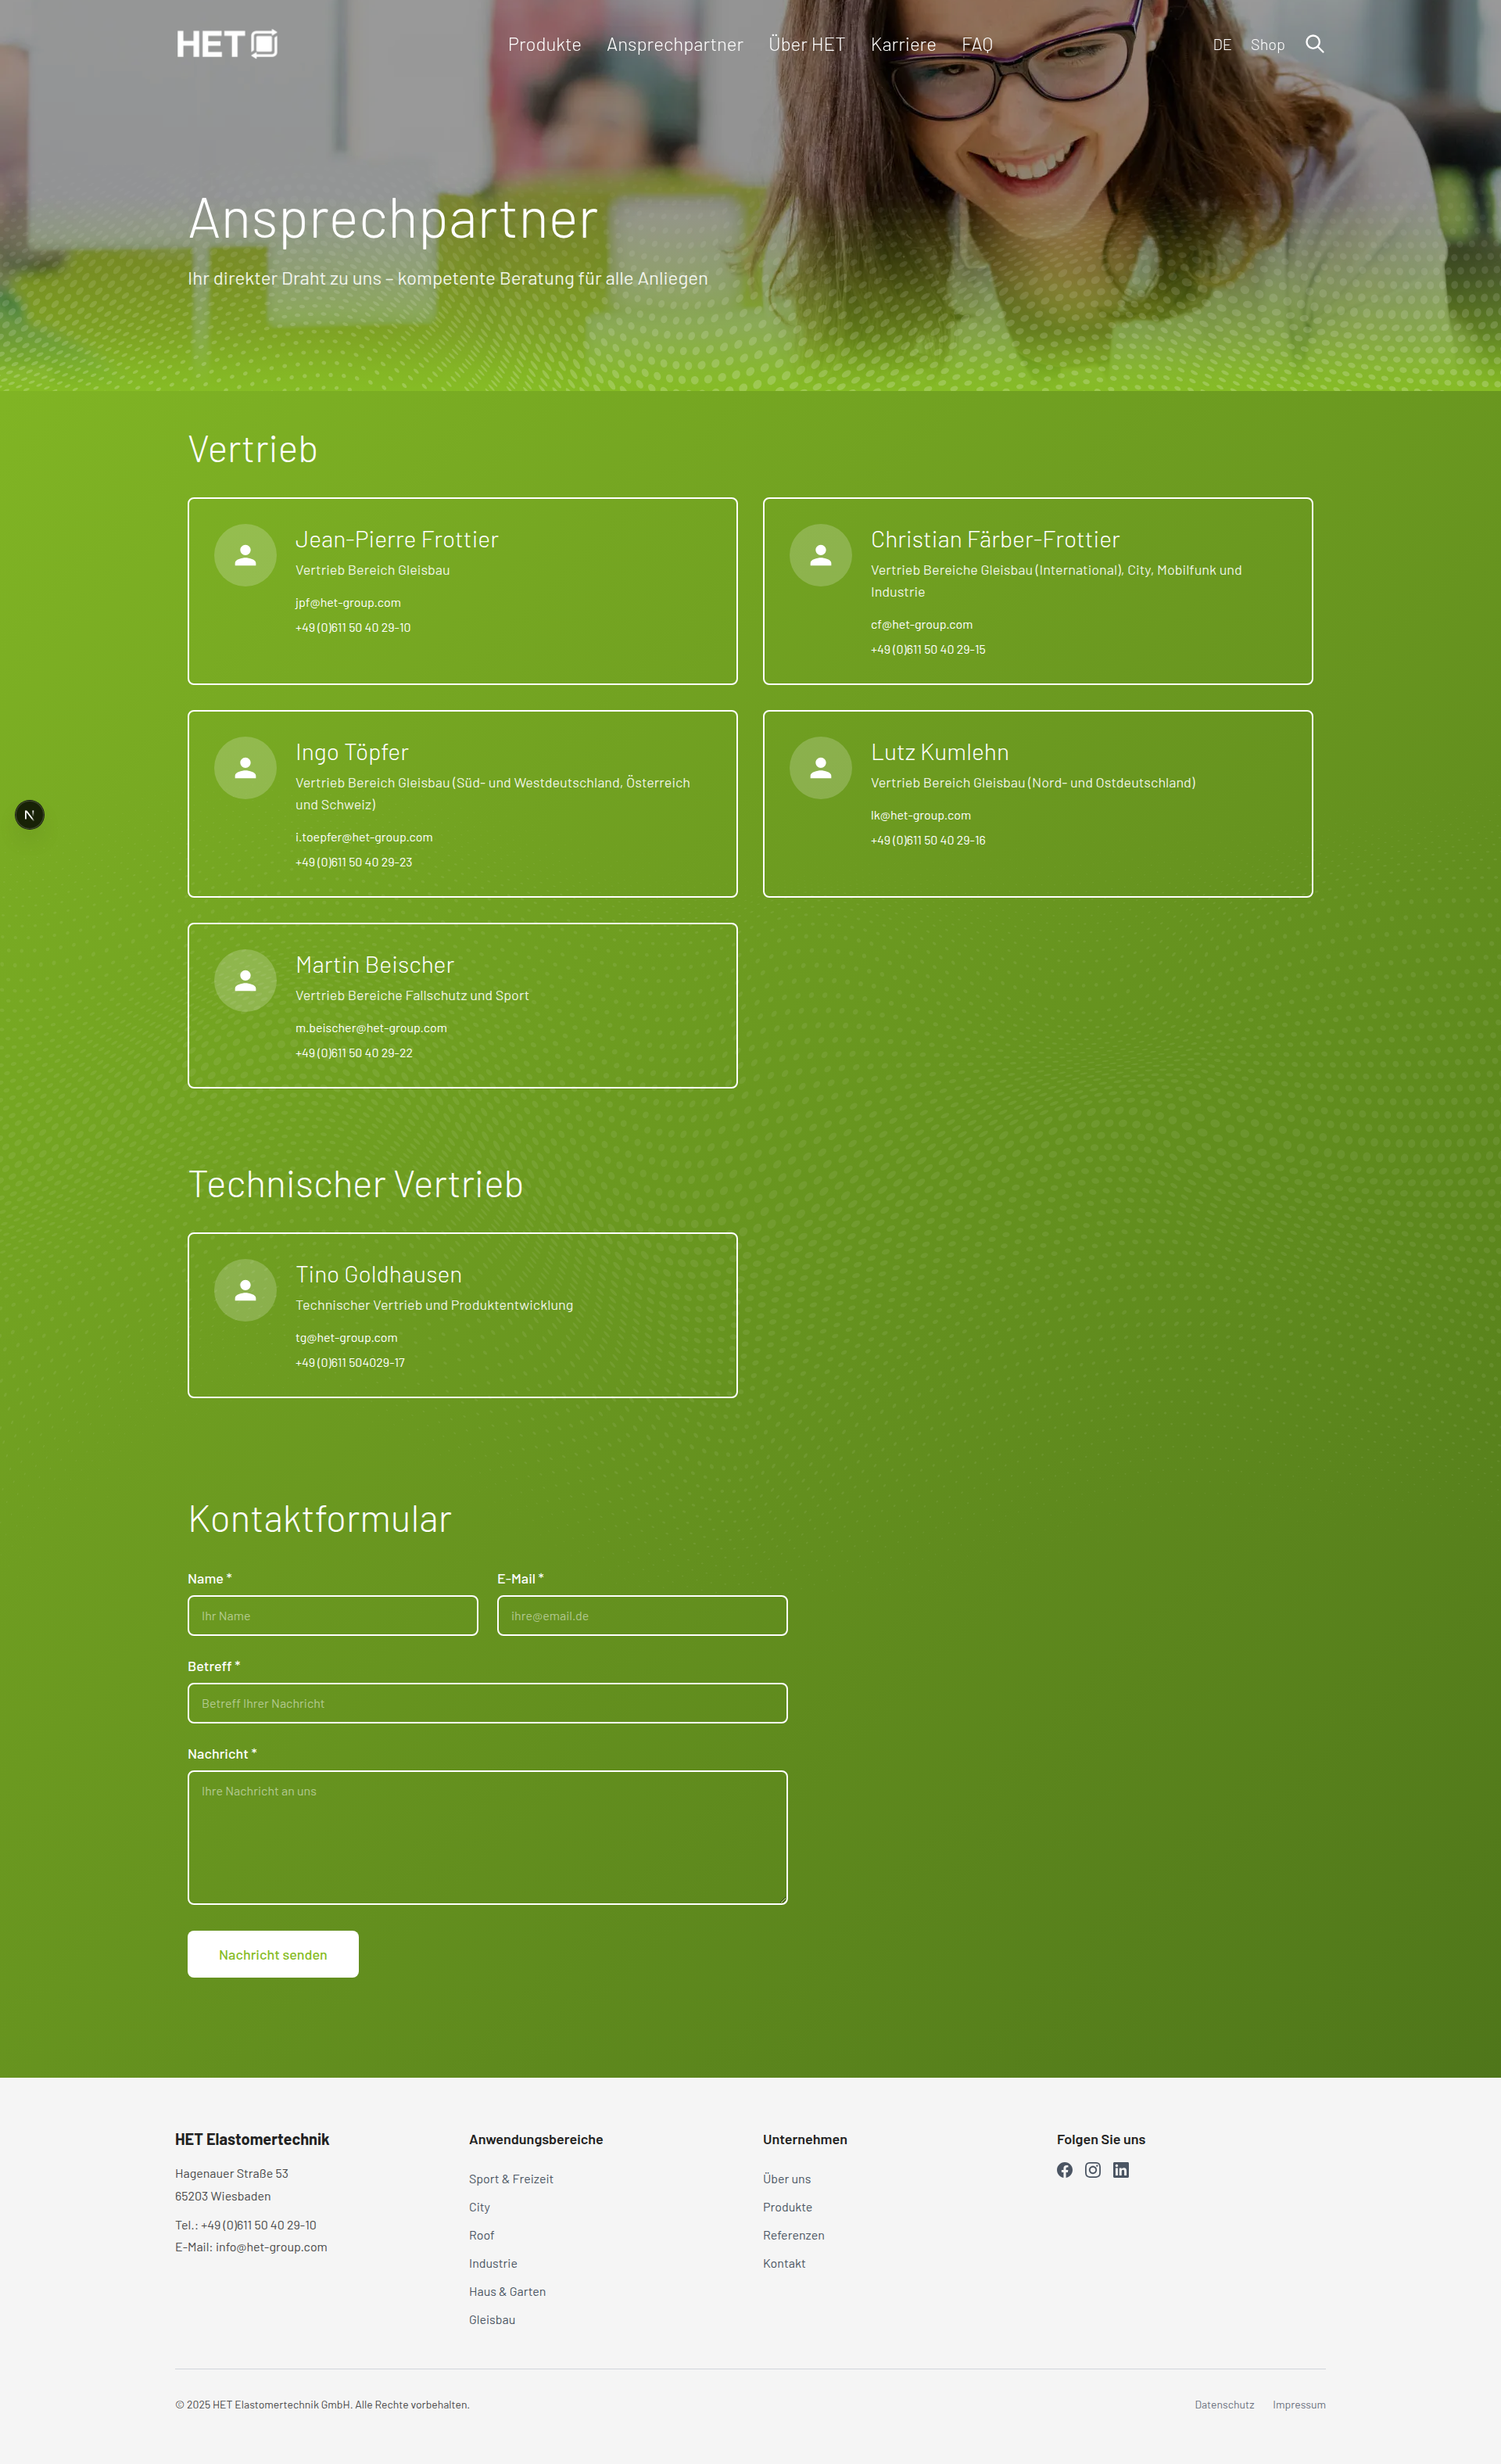Open the LinkedIn icon in footer
The width and height of the screenshot is (1501, 2464).
point(1120,2170)
